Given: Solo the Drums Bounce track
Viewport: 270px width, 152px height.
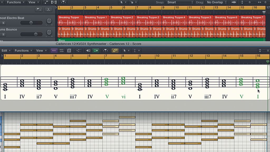Looking at the screenshot, I should (x=3, y=34).
